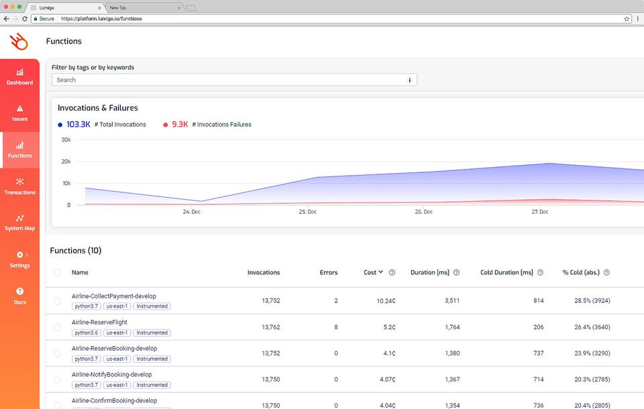
Task: Tick the Airline-ReserveBooking-develop checkbox
Action: tap(57, 353)
